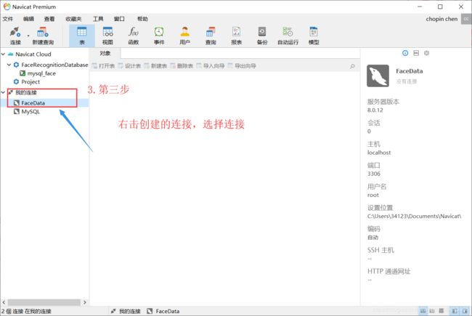Switch to list view icon in status bar

[423, 311]
